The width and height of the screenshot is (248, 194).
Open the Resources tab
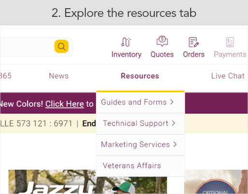pos(140,76)
